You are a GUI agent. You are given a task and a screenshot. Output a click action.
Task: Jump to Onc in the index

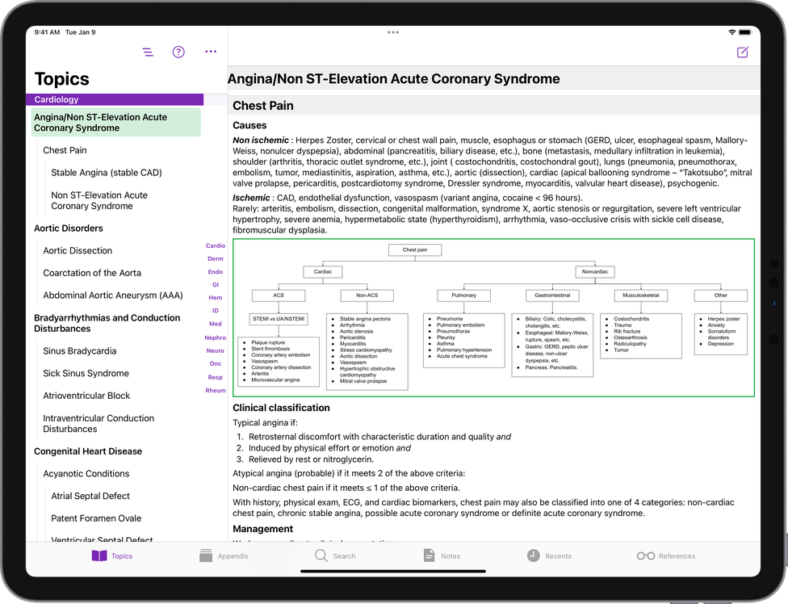215,364
